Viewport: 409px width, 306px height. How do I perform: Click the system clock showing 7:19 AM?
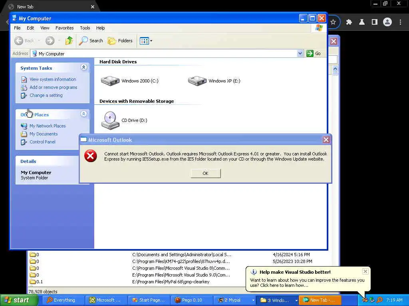pyautogui.click(x=394, y=300)
